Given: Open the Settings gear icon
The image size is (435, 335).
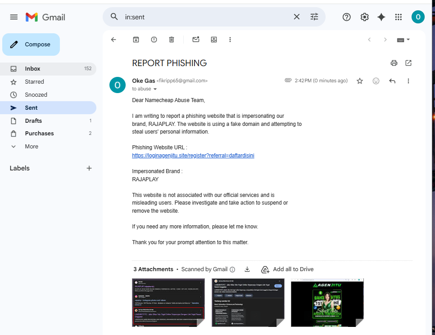Looking at the screenshot, I should (x=364, y=17).
